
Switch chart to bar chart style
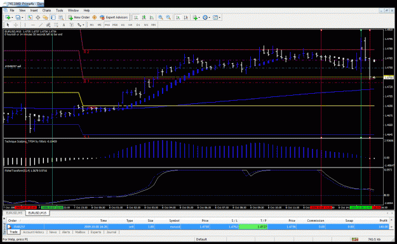tap(136, 18)
